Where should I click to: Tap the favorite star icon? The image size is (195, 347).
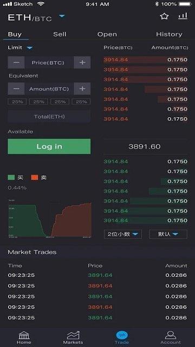pos(164,16)
